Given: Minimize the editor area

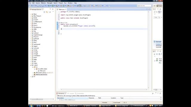Looking at the screenshot, I should pyautogui.click(x=147, y=9).
